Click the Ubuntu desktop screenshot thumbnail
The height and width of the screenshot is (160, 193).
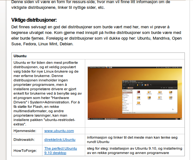point(135,93)
